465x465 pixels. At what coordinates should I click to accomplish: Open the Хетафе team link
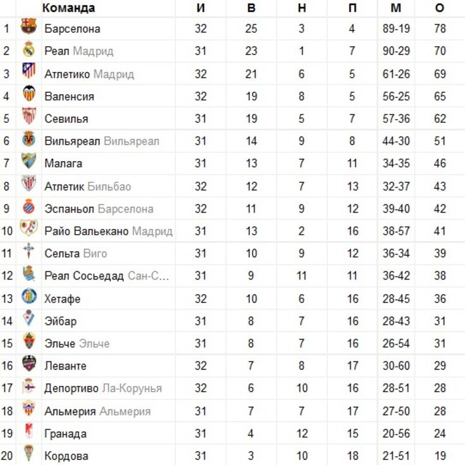(x=62, y=299)
